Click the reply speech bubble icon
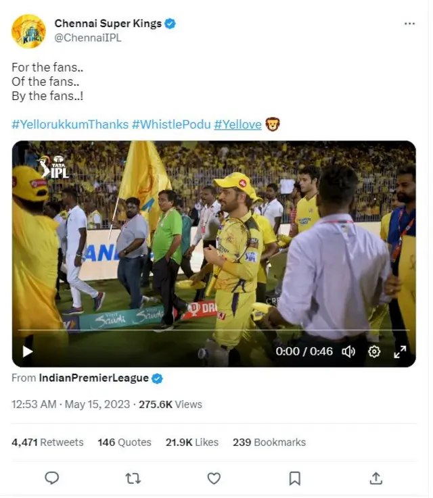Image resolution: width=433 pixels, height=498 pixels. [52, 478]
